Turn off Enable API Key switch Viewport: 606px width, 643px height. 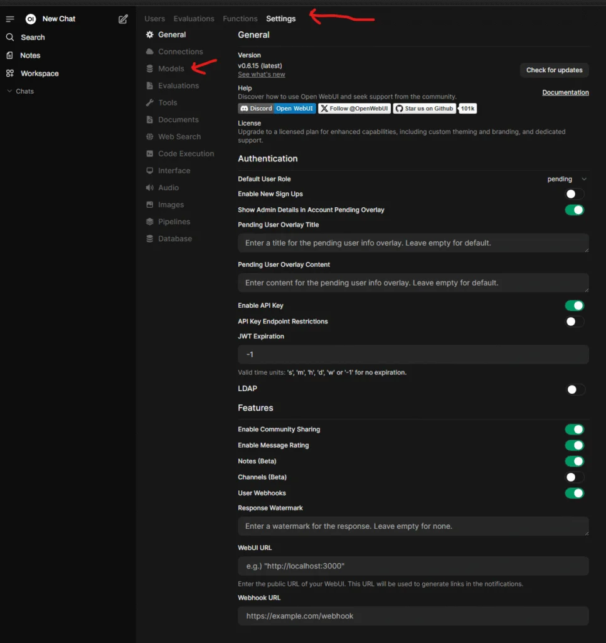click(575, 306)
